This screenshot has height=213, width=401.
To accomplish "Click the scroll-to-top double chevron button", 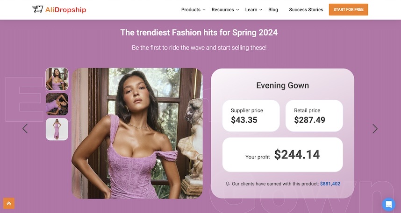I will coord(9,203).
